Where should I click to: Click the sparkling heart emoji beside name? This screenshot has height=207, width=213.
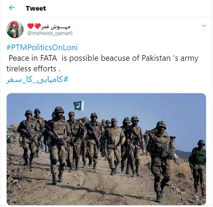(37, 26)
